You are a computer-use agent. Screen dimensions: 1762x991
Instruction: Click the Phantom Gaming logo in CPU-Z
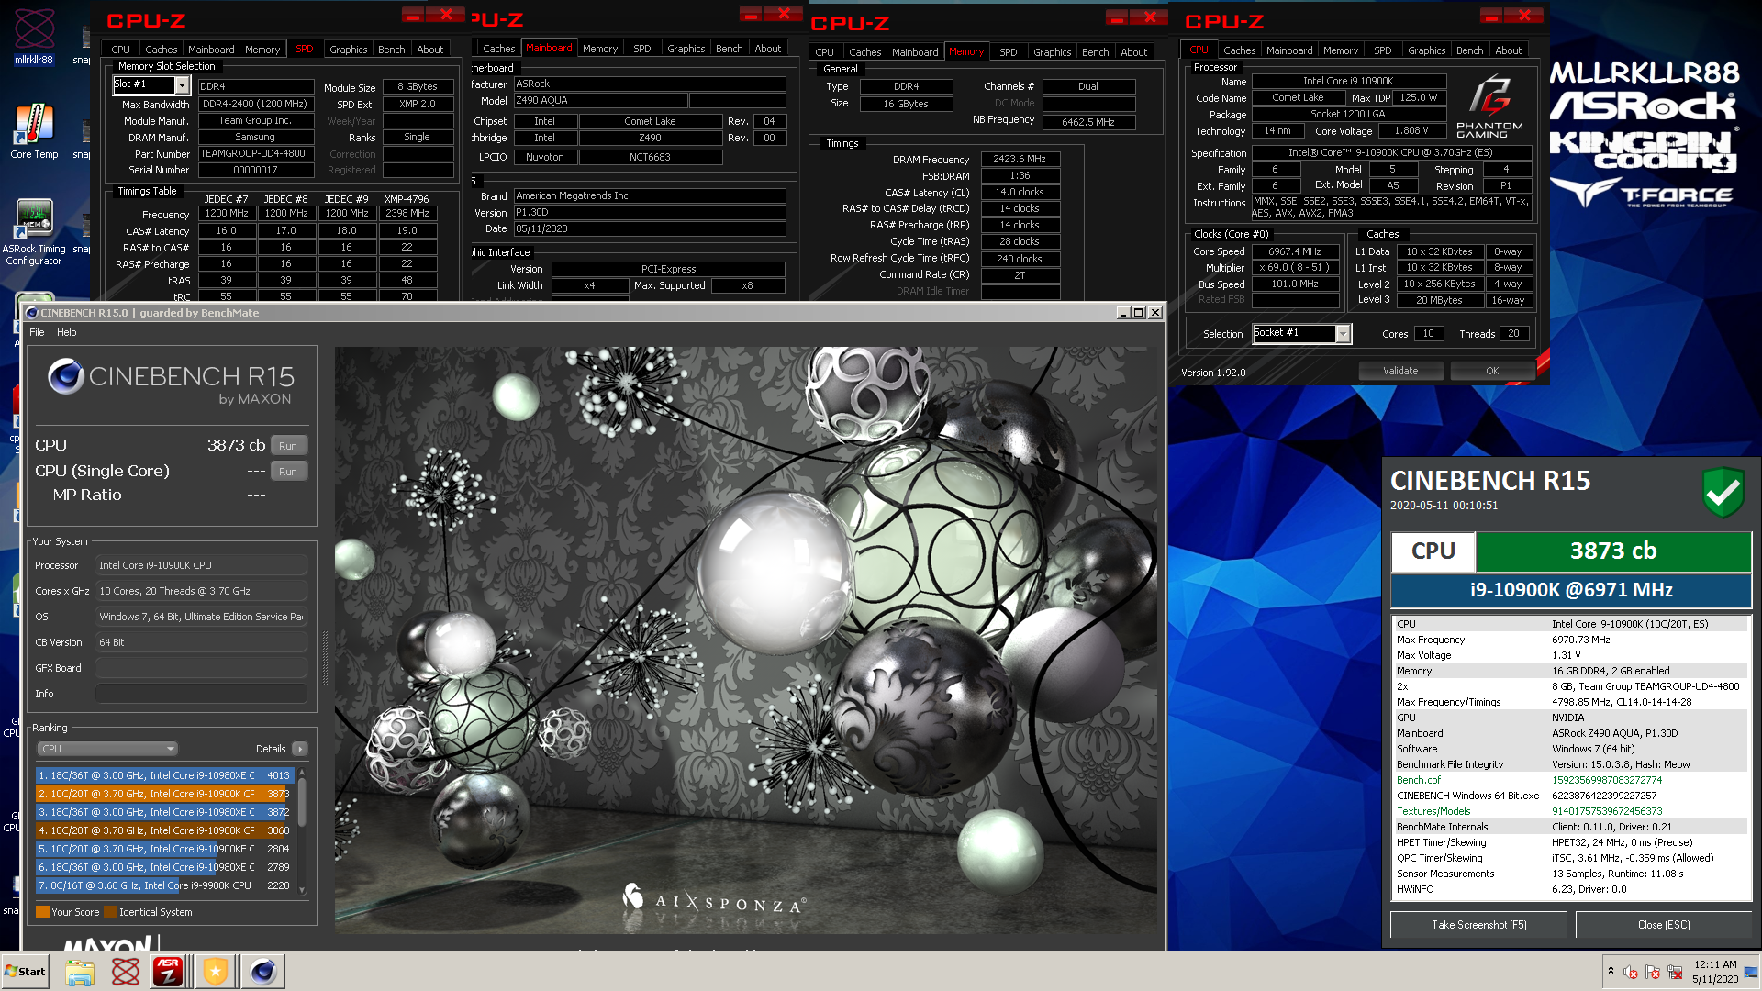click(x=1489, y=107)
